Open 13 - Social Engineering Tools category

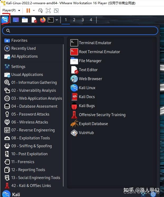(x=33, y=178)
